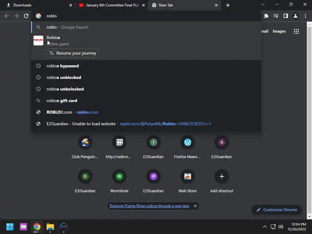
Task: Close the New Tab tab
Action: (x=216, y=5)
